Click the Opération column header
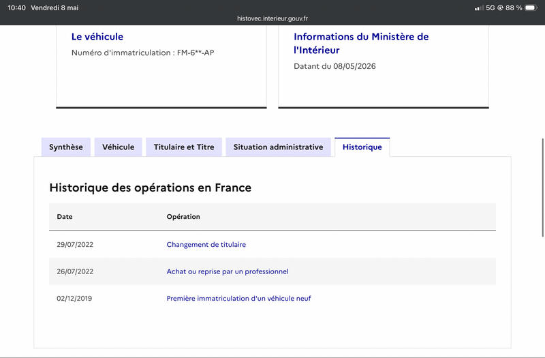545x358 pixels. pos(183,217)
